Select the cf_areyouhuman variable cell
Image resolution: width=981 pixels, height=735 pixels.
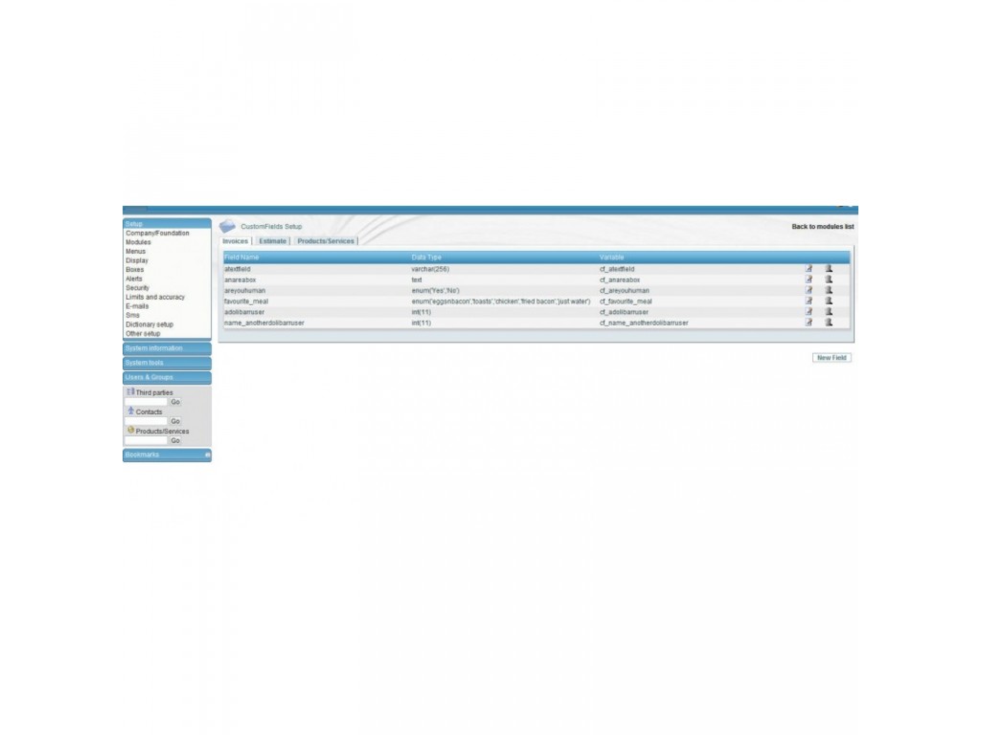(625, 291)
